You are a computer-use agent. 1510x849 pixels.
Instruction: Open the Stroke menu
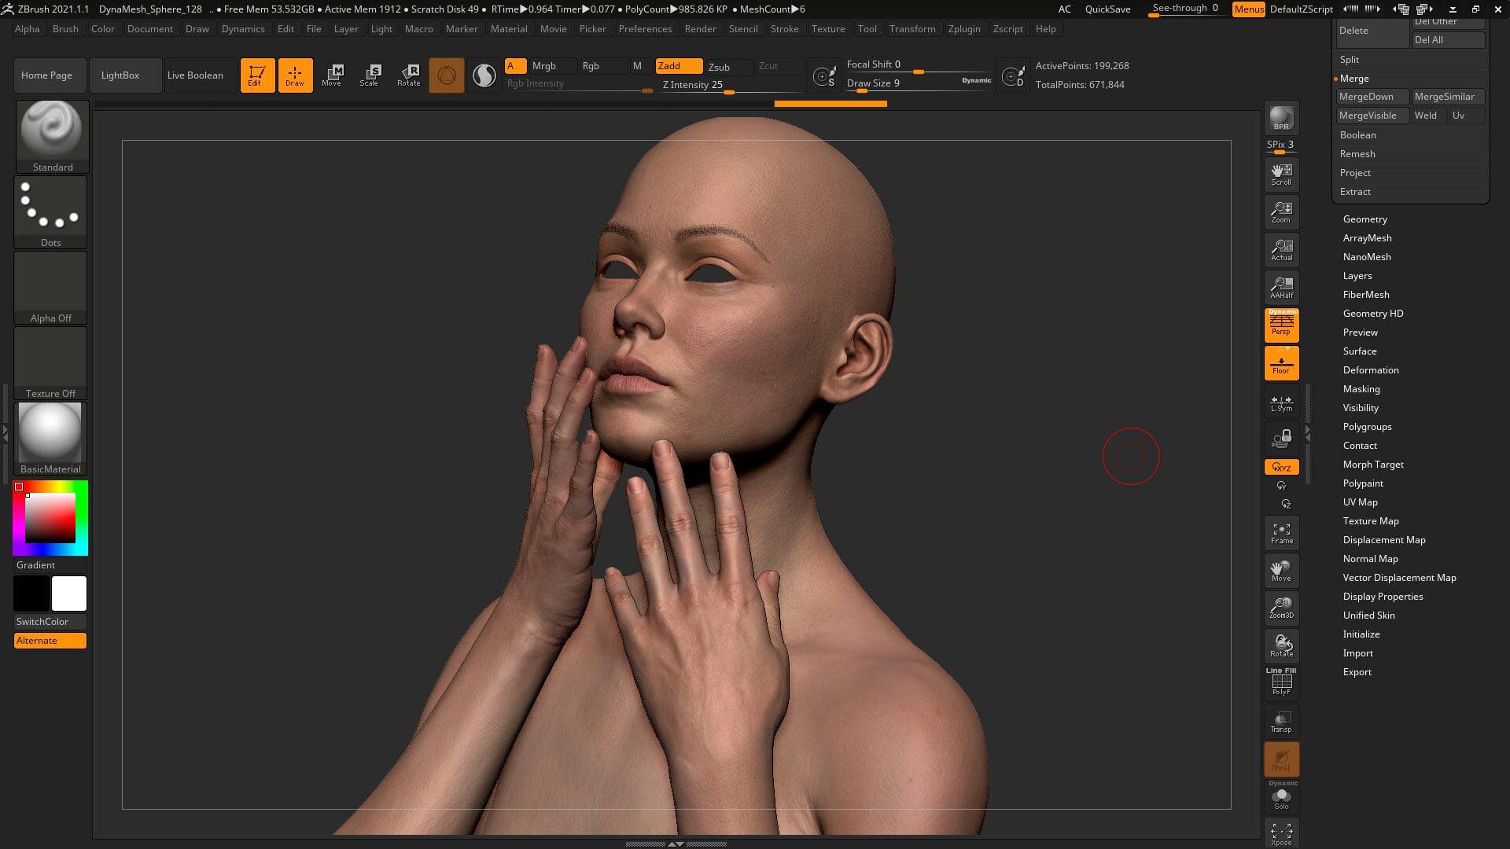coord(784,29)
